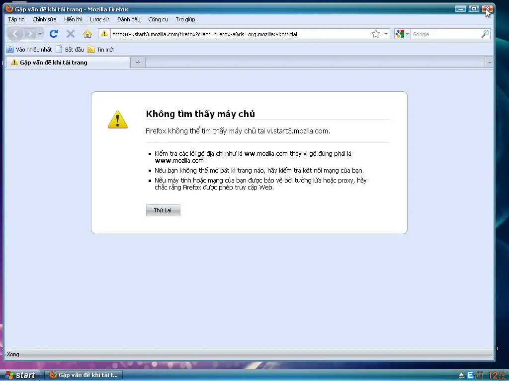Image resolution: width=509 pixels, height=381 pixels.
Task: Click the Forward navigation arrow
Action: 30,34
